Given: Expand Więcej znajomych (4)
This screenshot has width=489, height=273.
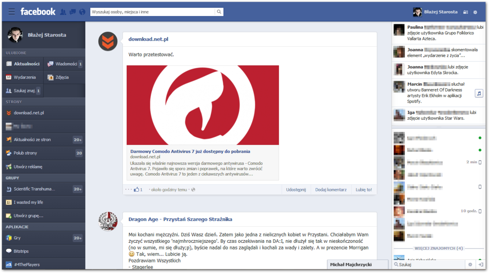Looking at the screenshot, I should pos(438,248).
